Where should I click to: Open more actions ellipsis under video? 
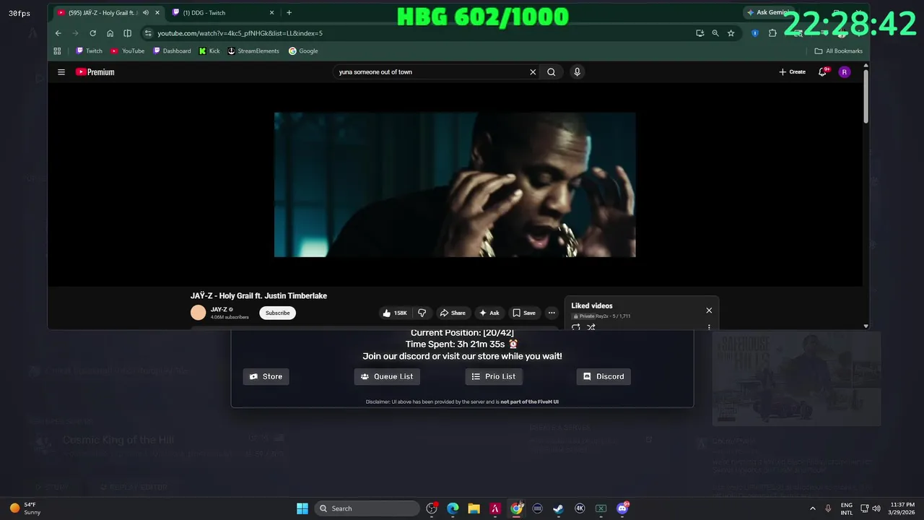pyautogui.click(x=552, y=313)
